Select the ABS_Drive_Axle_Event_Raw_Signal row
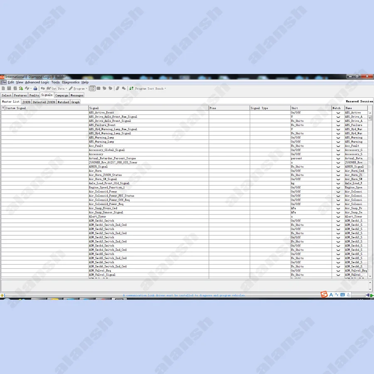The width and height of the screenshot is (374, 374). (x=185, y=117)
